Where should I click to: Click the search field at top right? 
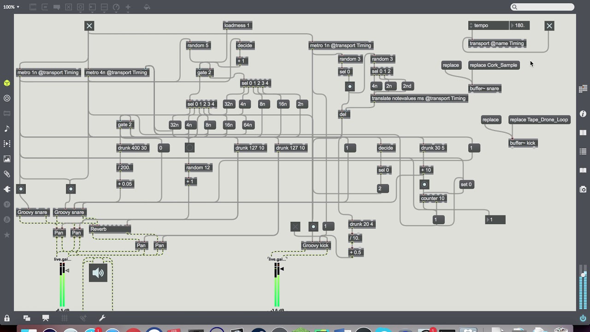tap(543, 7)
